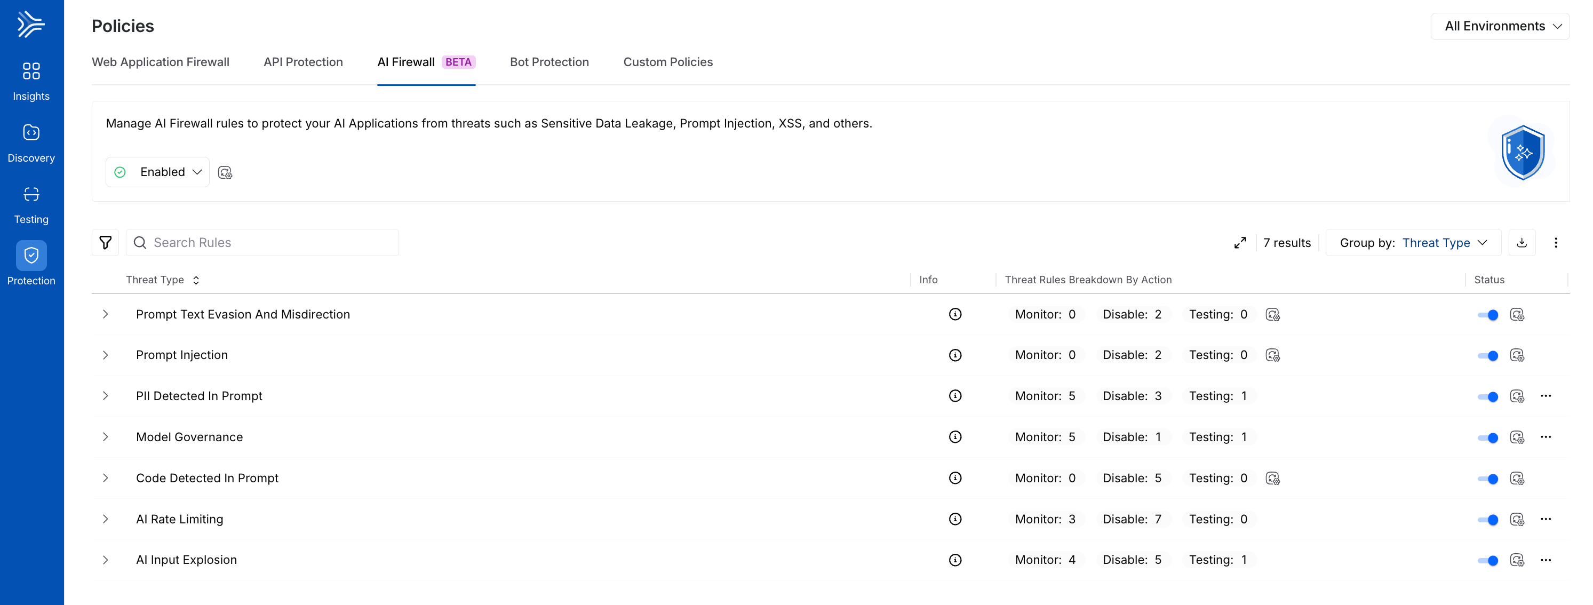Toggle status of Model Governance
Image resolution: width=1593 pixels, height=605 pixels.
coord(1488,438)
